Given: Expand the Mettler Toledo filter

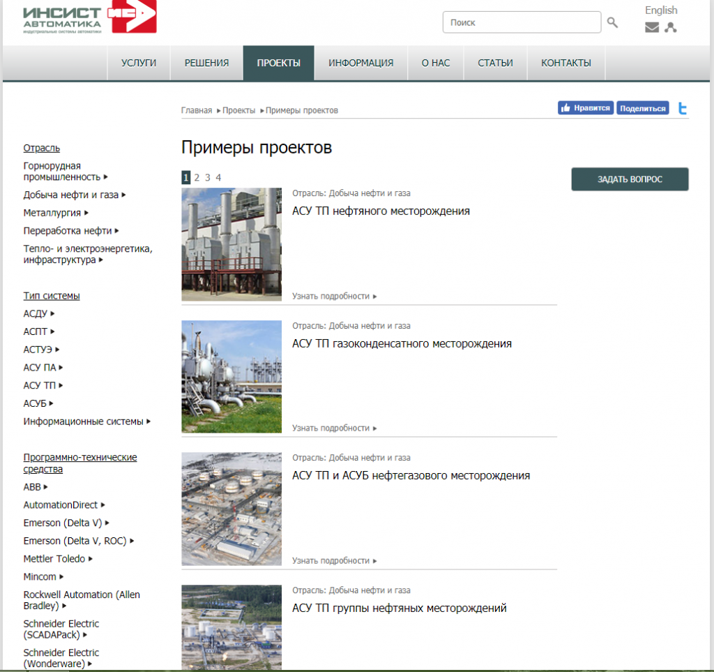Looking at the screenshot, I should 58,559.
